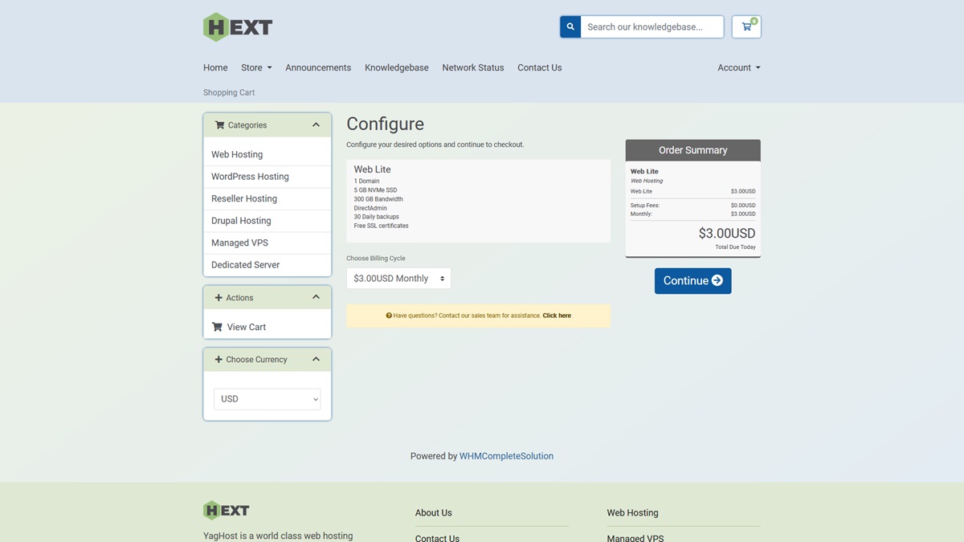Focus the knowledgebase search field
This screenshot has width=964, height=542.
tap(651, 27)
